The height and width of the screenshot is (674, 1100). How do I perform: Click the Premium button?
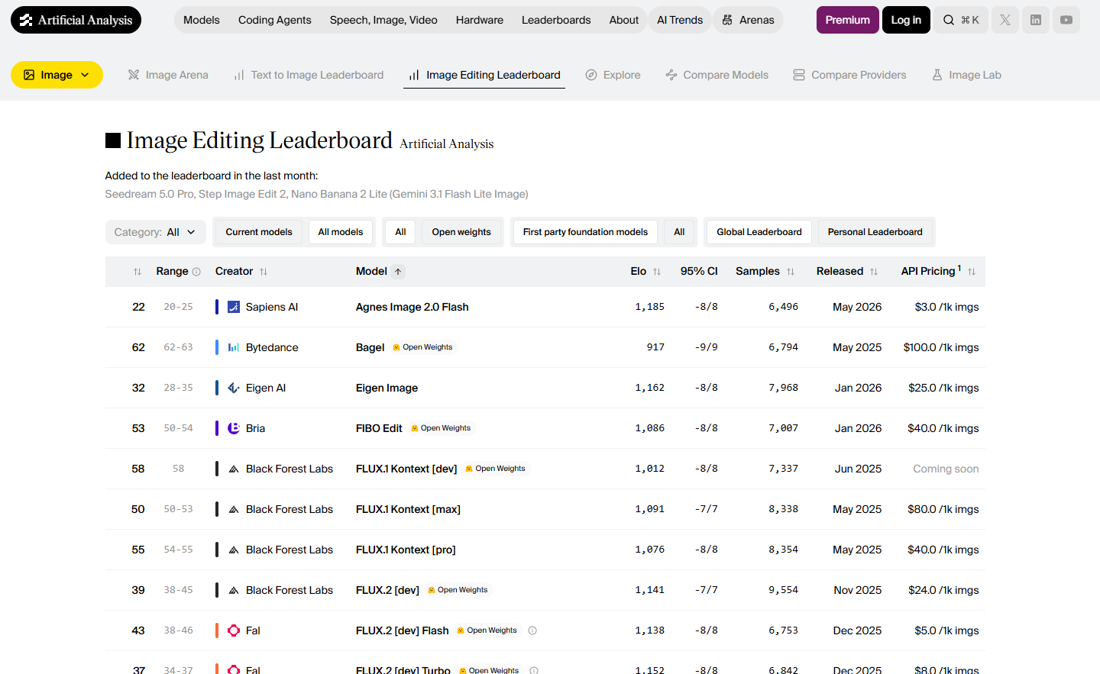click(847, 20)
